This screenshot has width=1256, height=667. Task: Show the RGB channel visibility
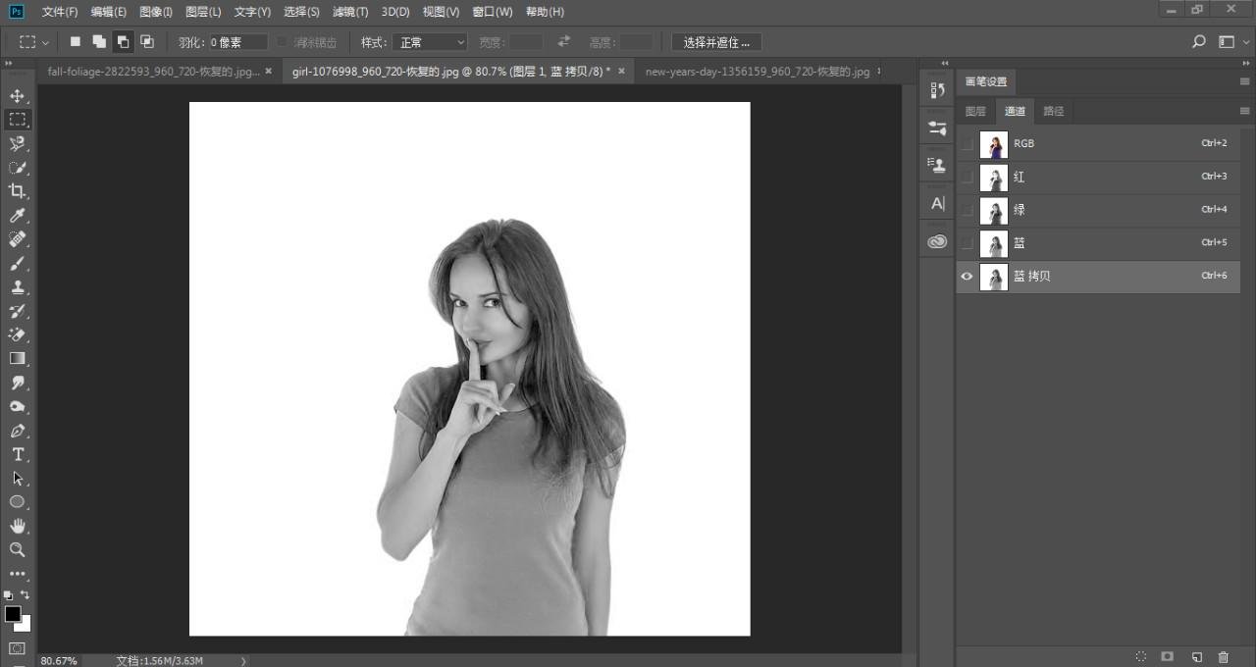968,144
